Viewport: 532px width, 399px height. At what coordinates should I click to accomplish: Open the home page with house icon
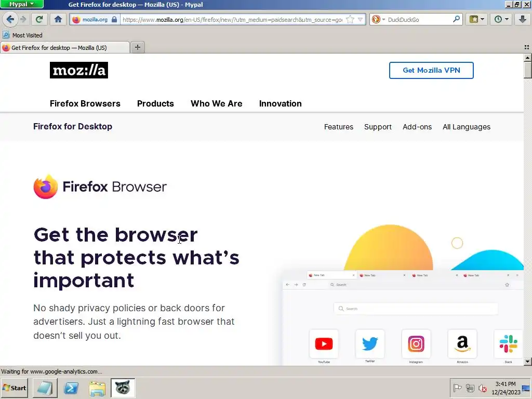pos(58,19)
